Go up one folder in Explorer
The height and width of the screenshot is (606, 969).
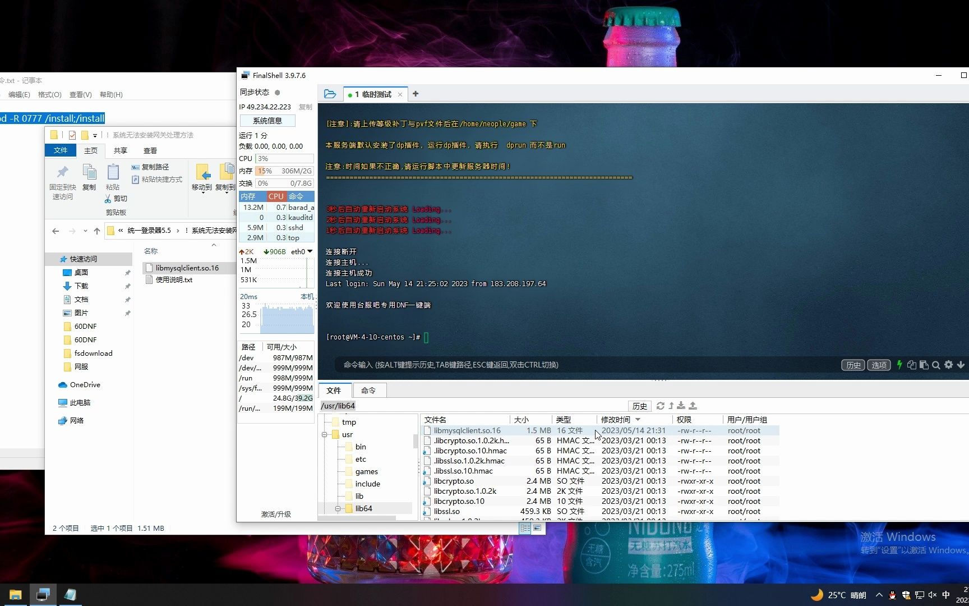click(x=97, y=231)
